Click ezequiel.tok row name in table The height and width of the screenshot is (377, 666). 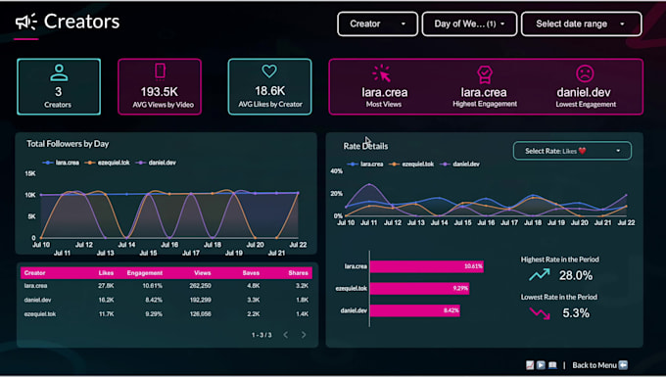[x=40, y=314]
